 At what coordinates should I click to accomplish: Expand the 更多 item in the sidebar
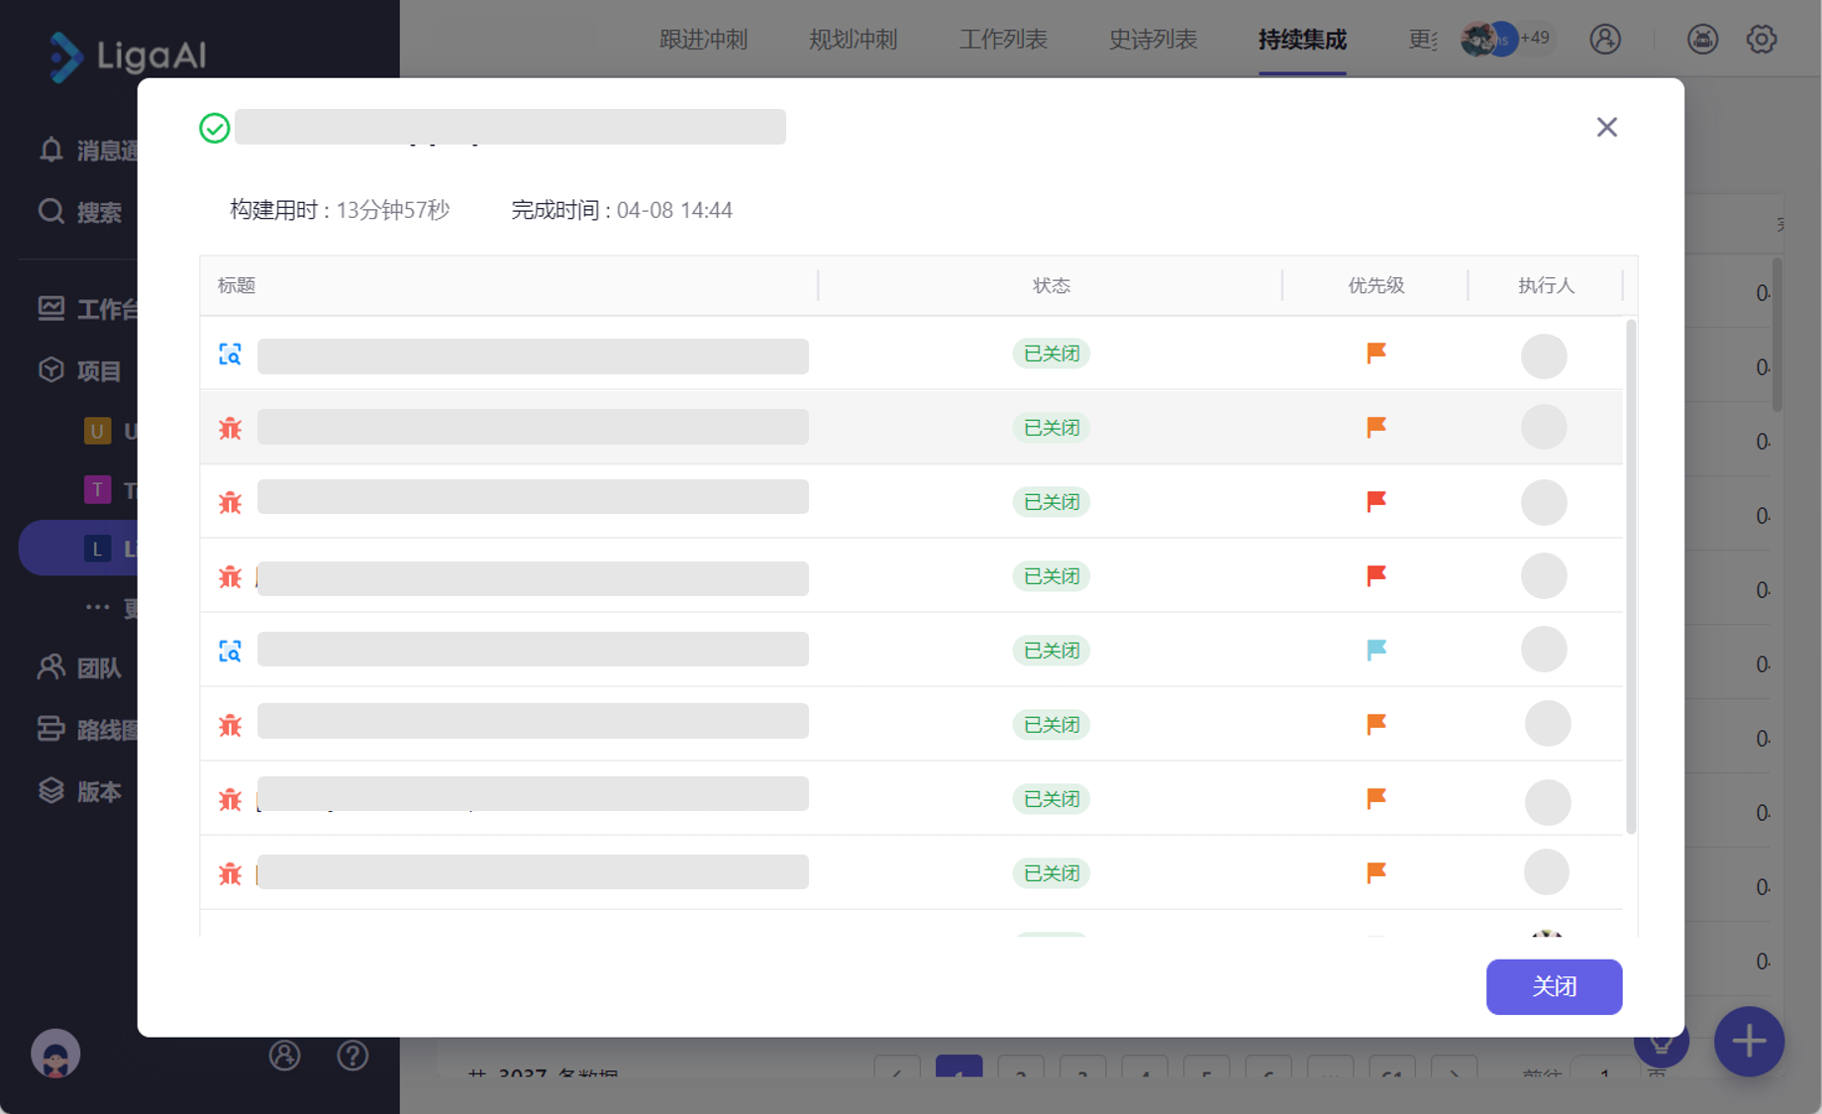tap(97, 607)
